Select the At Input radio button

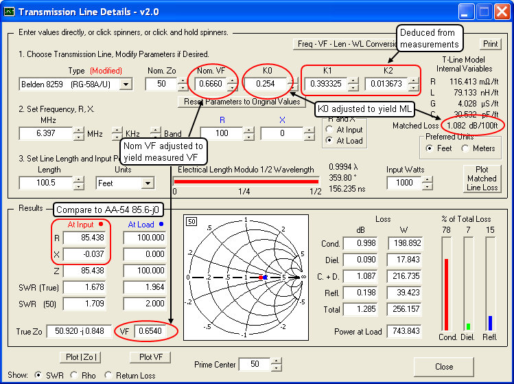[330, 130]
